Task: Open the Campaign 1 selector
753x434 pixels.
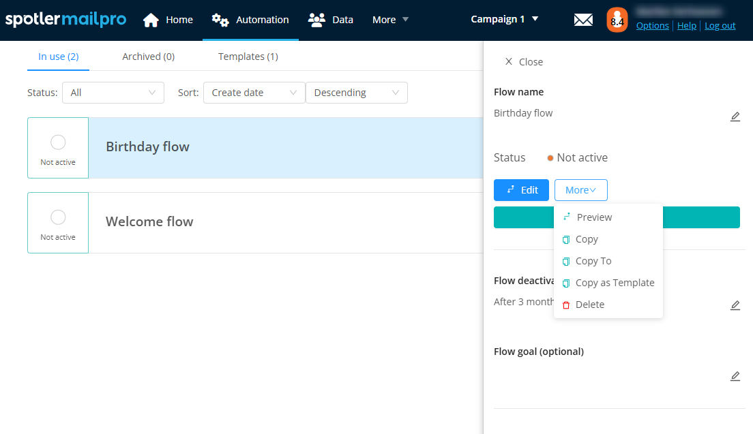Action: [505, 19]
